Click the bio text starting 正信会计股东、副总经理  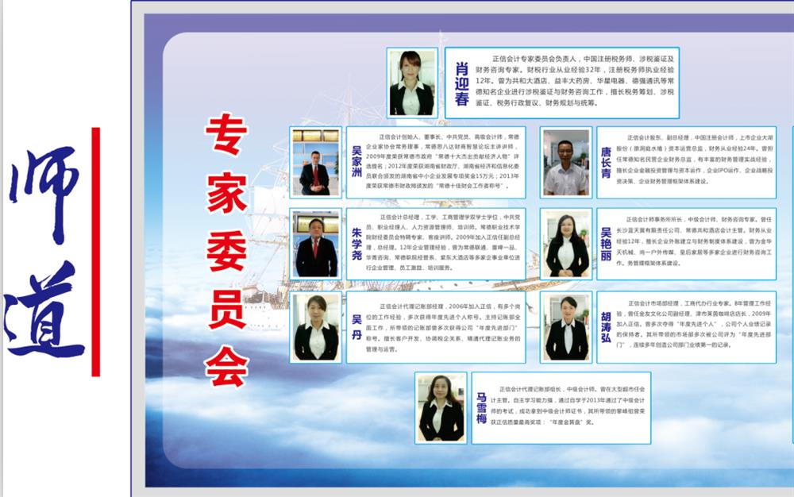(x=694, y=160)
